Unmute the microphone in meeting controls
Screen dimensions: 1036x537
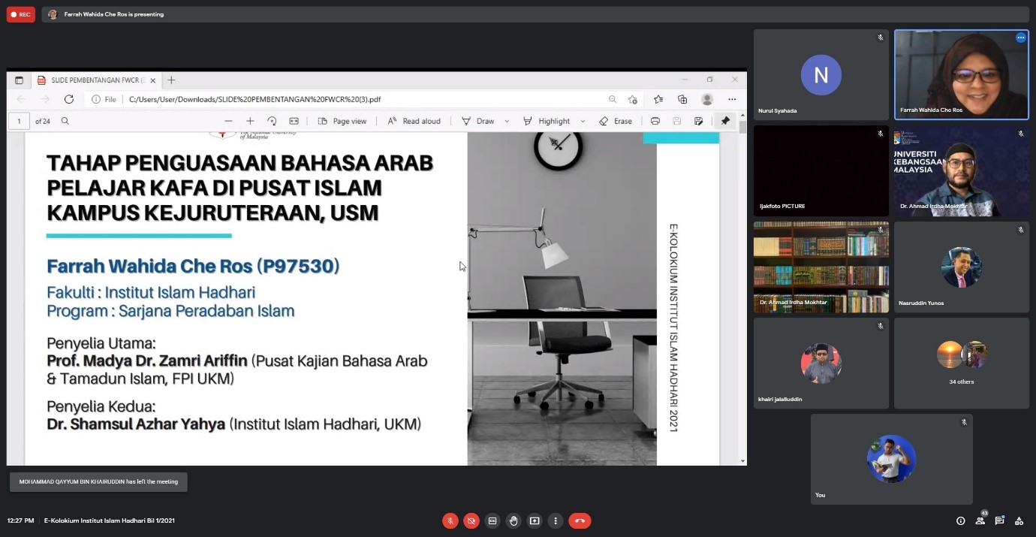[450, 520]
